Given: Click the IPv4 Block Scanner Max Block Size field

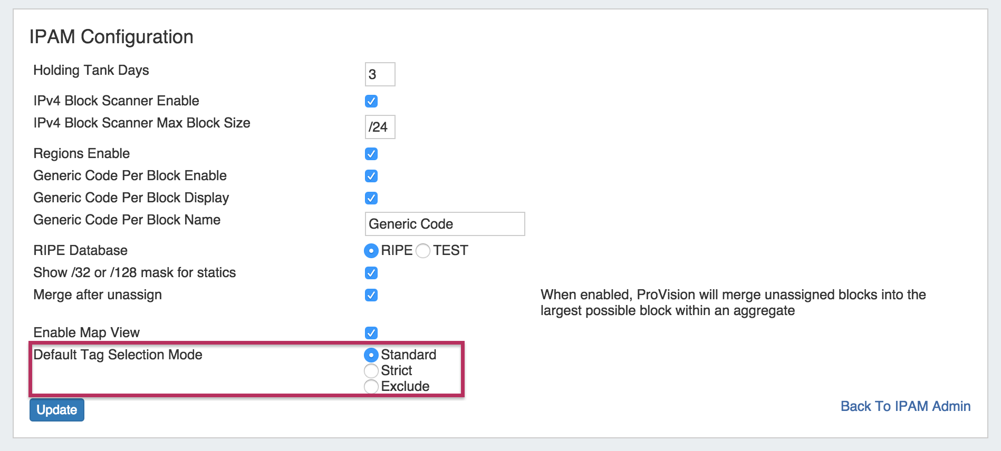Looking at the screenshot, I should coord(380,127).
